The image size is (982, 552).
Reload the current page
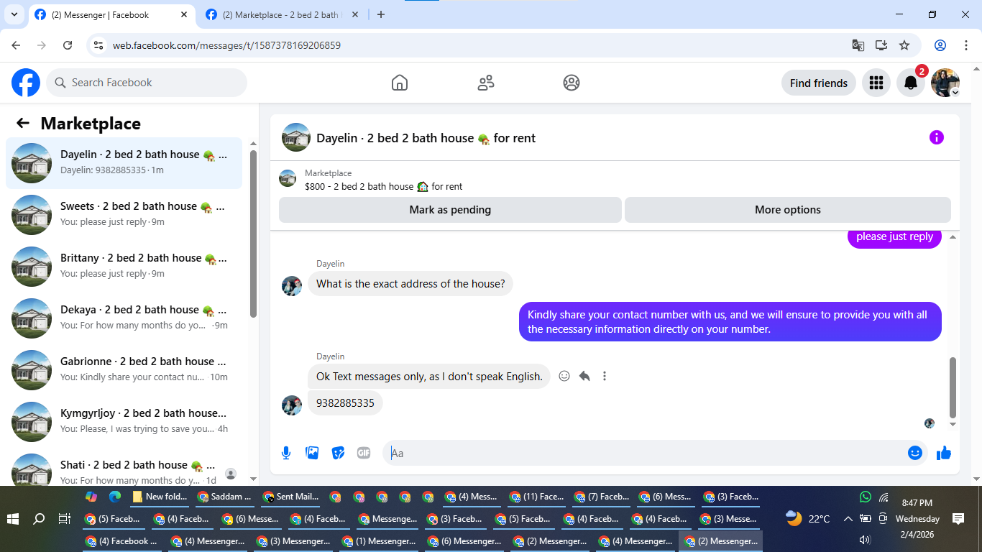[68, 45]
